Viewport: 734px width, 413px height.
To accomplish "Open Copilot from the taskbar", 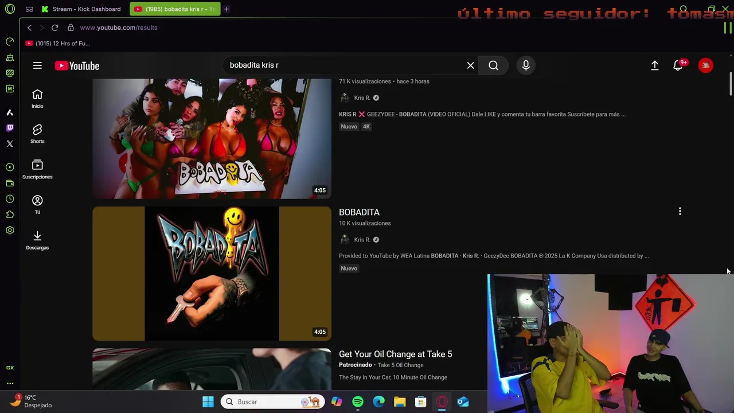I will 337,402.
